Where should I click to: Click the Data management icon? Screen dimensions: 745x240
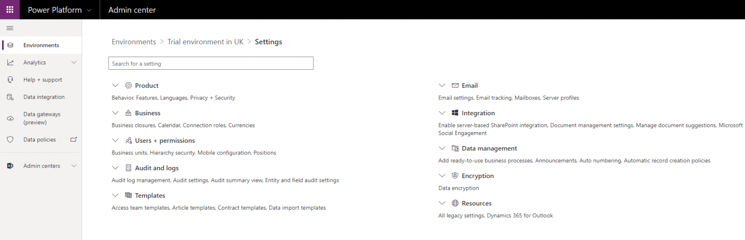click(x=455, y=148)
